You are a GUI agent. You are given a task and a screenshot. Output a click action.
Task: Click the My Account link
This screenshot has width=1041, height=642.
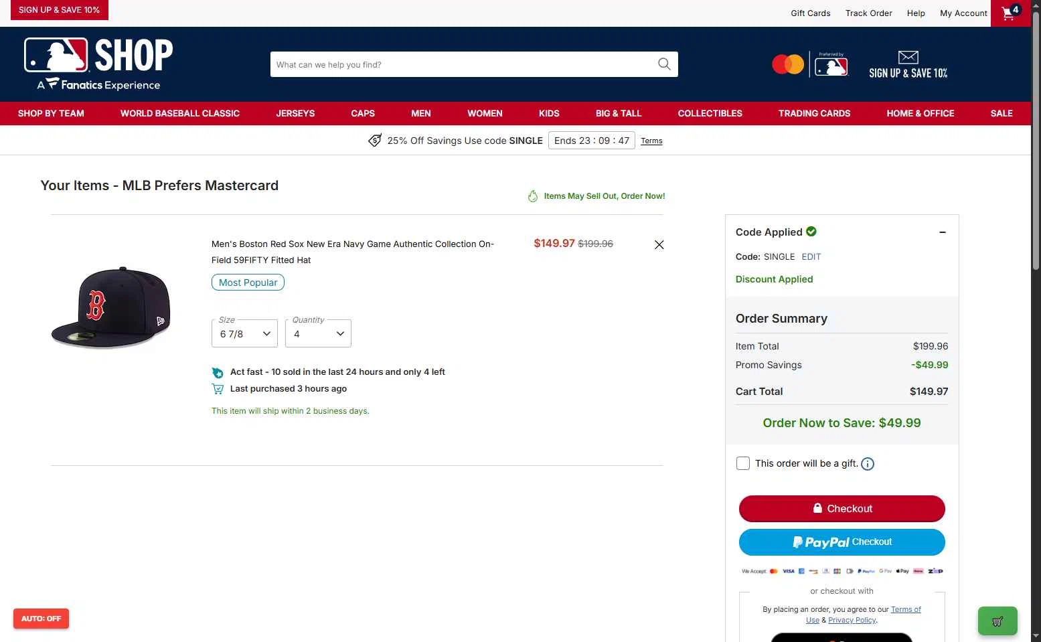(x=963, y=13)
